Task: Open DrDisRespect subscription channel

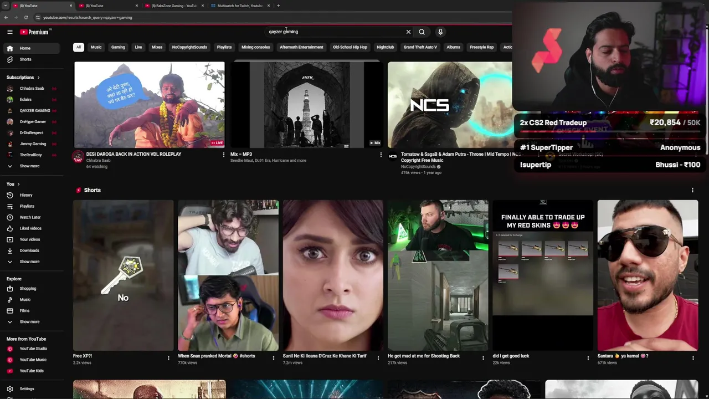Action: pyautogui.click(x=32, y=133)
